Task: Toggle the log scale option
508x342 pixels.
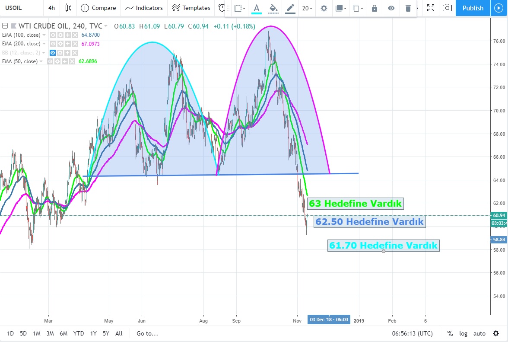Action: tap(463, 333)
